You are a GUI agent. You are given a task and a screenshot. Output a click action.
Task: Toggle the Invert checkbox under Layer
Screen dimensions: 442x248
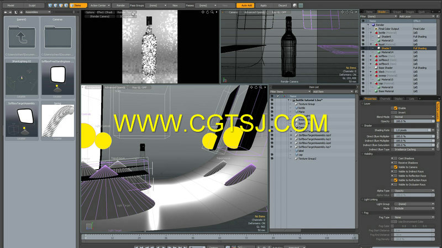(x=396, y=112)
